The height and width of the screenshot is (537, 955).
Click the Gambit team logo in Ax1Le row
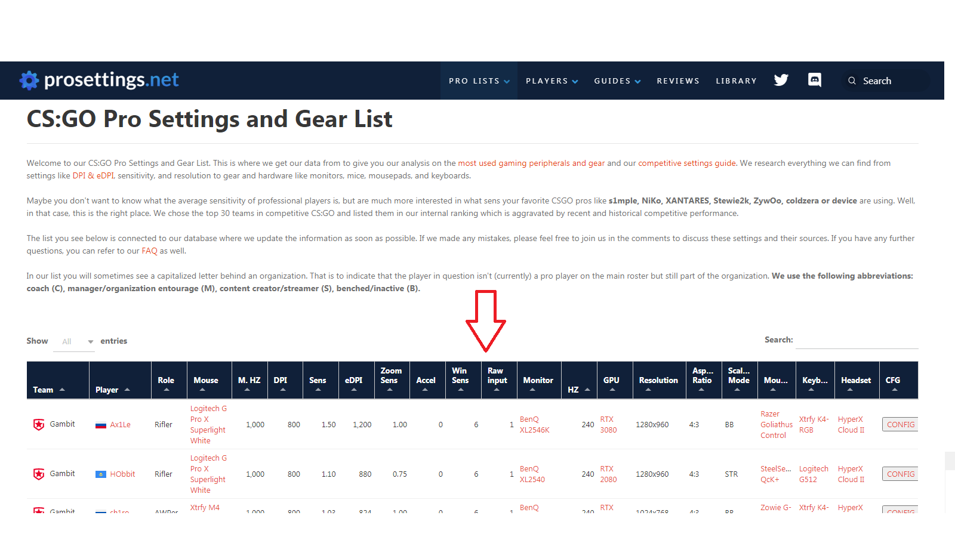click(x=39, y=424)
